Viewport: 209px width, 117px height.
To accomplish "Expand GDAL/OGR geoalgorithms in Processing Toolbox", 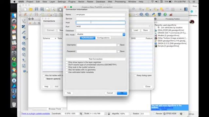I will pyautogui.click(x=171, y=30).
